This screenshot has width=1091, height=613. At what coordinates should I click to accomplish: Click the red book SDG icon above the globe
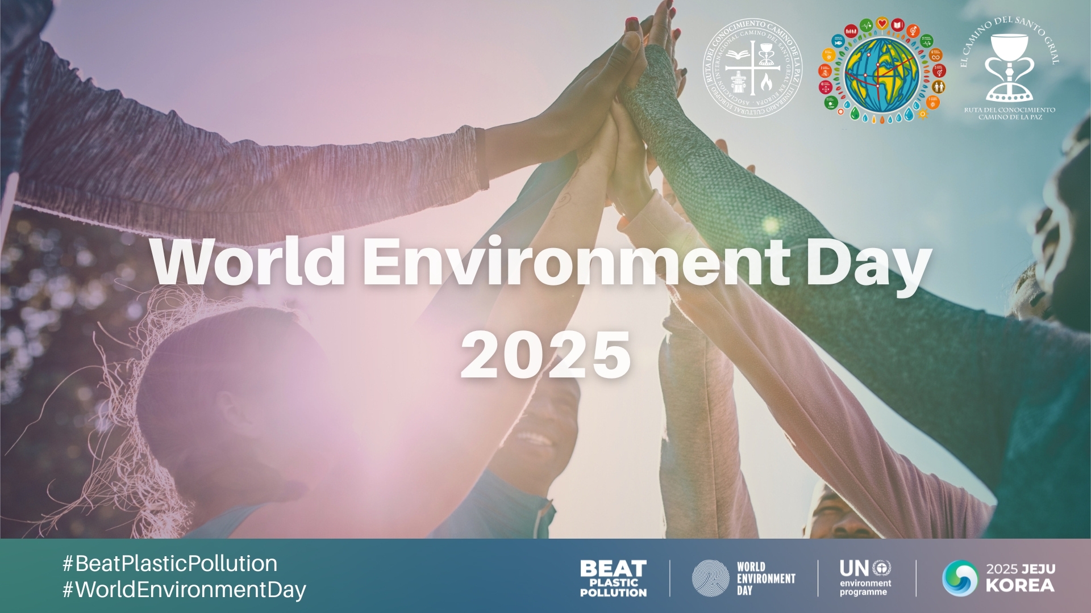[x=898, y=25]
